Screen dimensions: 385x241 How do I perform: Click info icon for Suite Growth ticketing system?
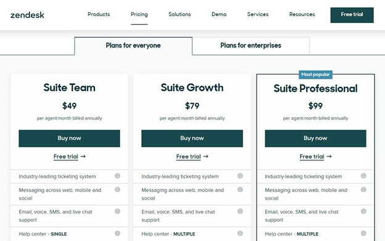pyautogui.click(x=240, y=176)
